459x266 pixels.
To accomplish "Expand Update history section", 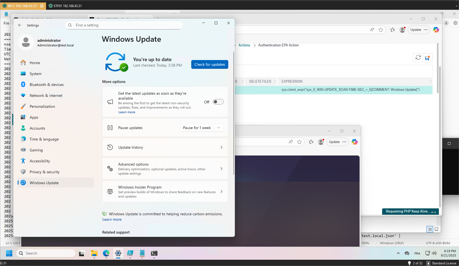I will [165, 147].
